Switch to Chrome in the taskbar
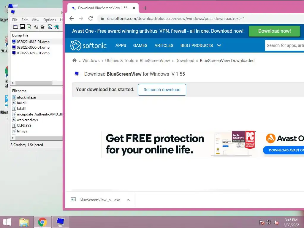The image size is (304, 228). coord(42,222)
